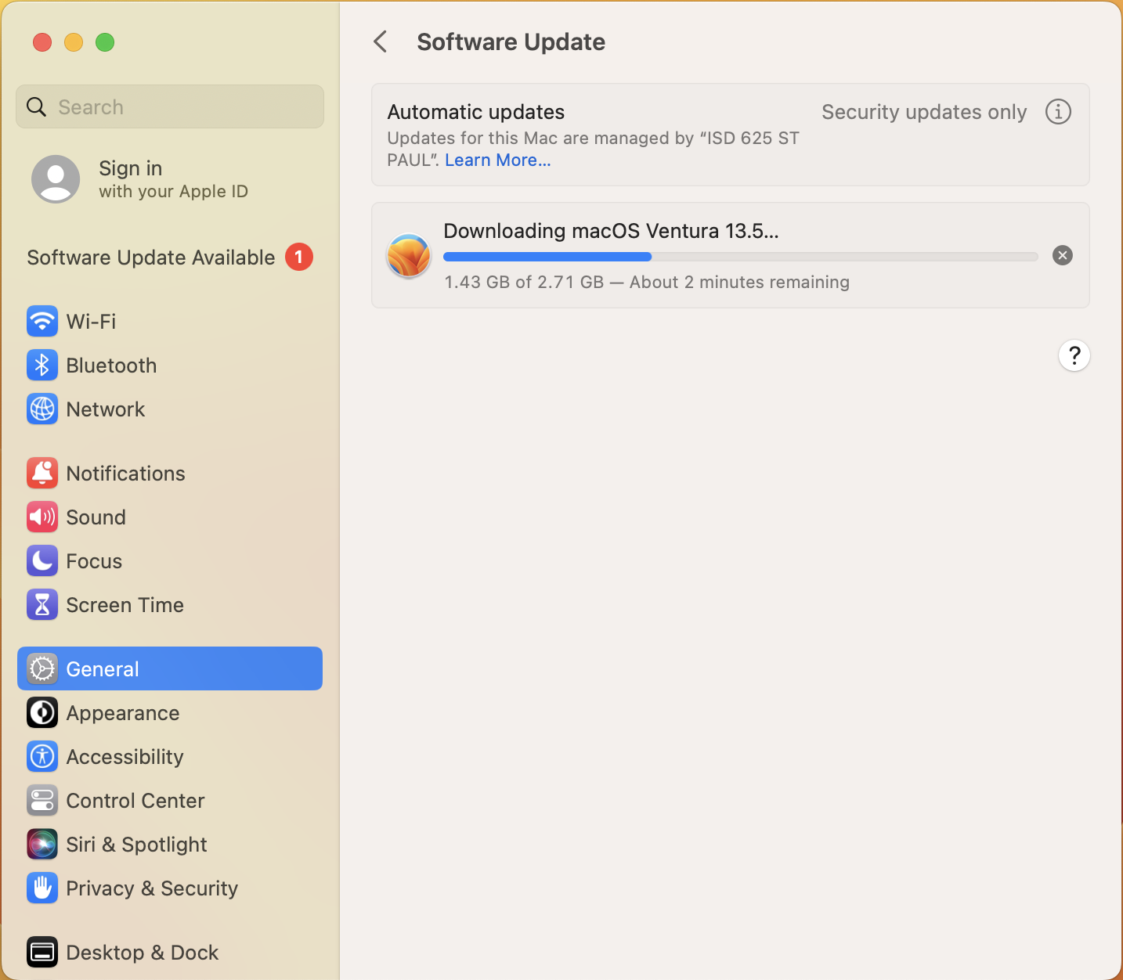Select Screen Time hourglass icon
The width and height of the screenshot is (1123, 980).
42,604
